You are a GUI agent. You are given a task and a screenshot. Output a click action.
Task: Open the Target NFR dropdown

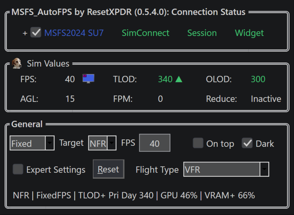[x=102, y=143]
